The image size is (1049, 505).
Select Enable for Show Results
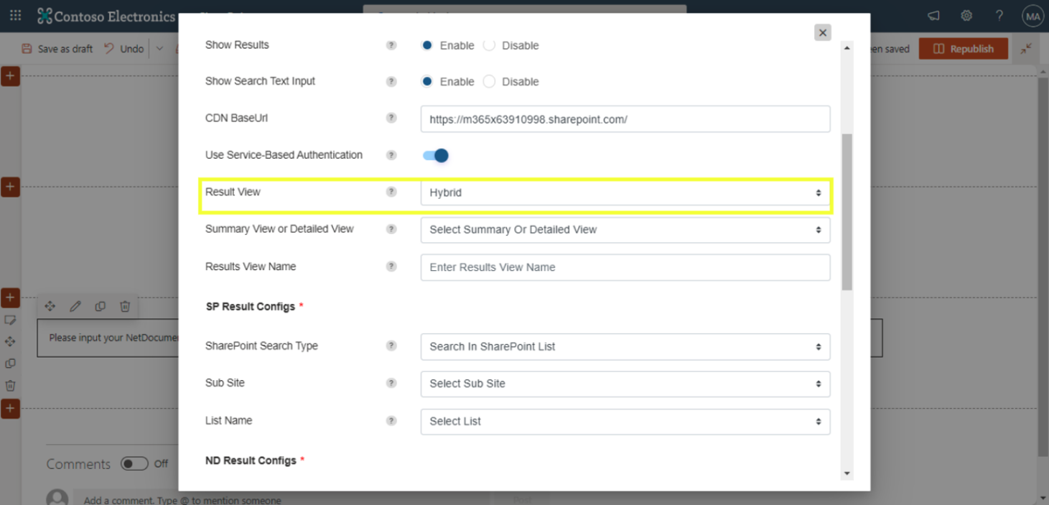(427, 45)
